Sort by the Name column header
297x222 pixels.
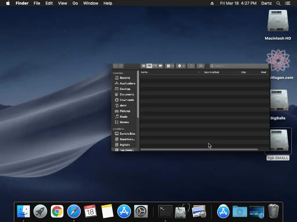click(171, 72)
